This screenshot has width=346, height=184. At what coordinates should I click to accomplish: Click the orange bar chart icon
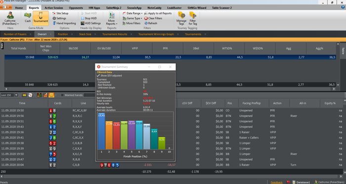pos(45,95)
